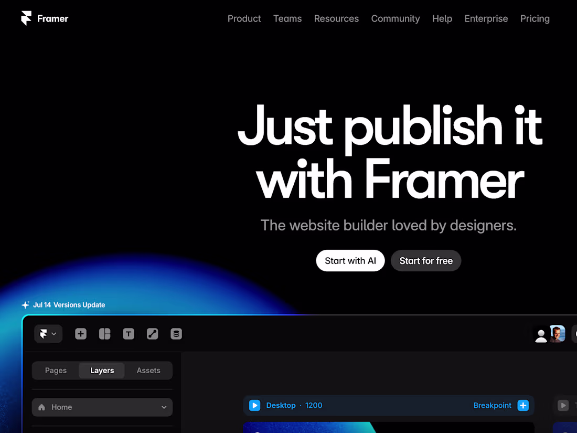Add a new Breakpoint with plus button
The image size is (577, 433).
point(523,405)
